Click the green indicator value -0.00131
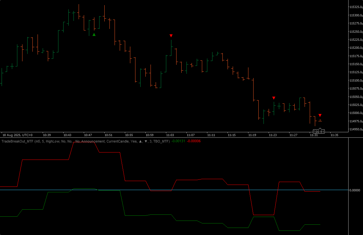The width and height of the screenshot is (363, 235). pos(178,141)
